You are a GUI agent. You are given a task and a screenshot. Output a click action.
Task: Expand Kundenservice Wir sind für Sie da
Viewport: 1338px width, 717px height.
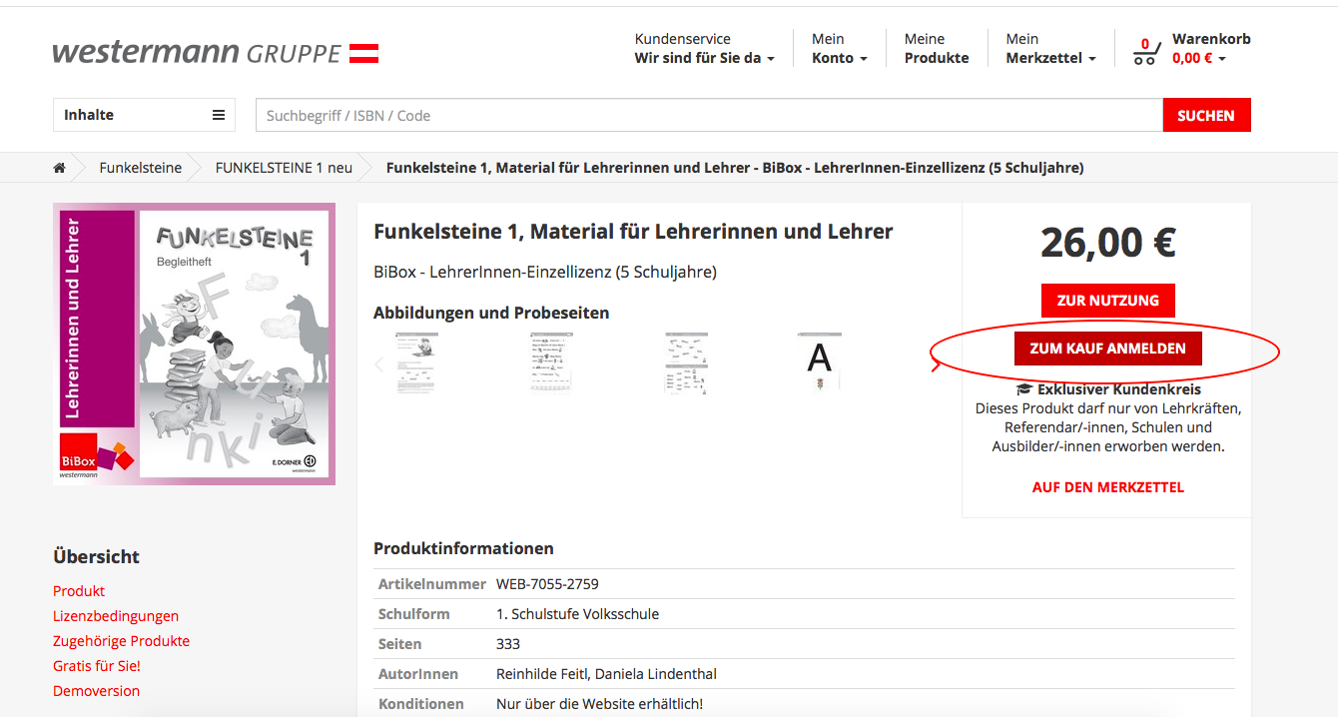pyautogui.click(x=705, y=49)
